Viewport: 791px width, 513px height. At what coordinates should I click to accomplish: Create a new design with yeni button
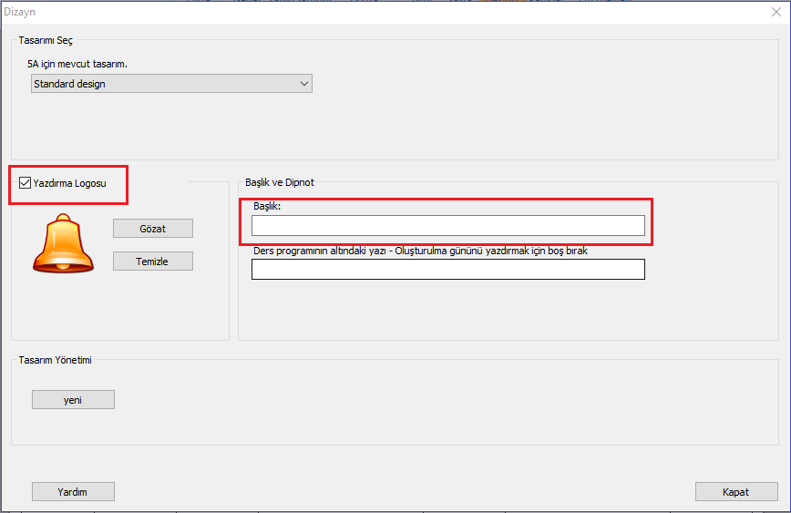pos(73,399)
